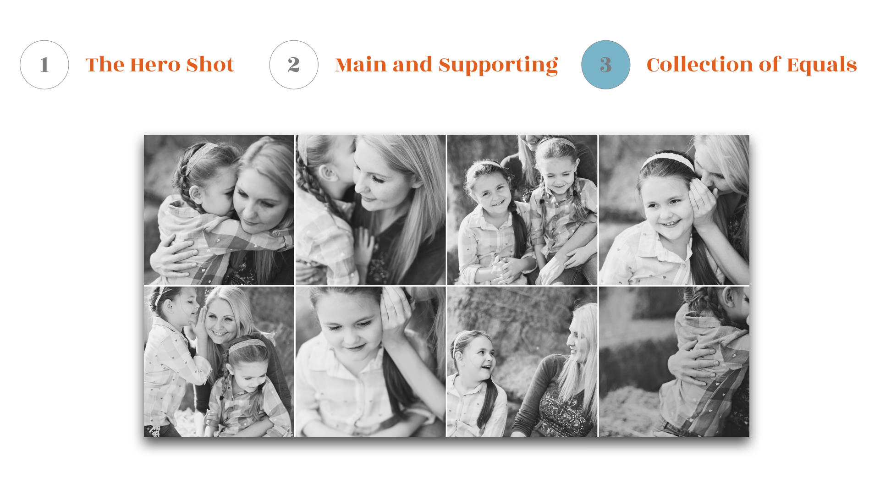
Task: Open photo of mother whispering to girl with white headband
Action: (x=674, y=210)
